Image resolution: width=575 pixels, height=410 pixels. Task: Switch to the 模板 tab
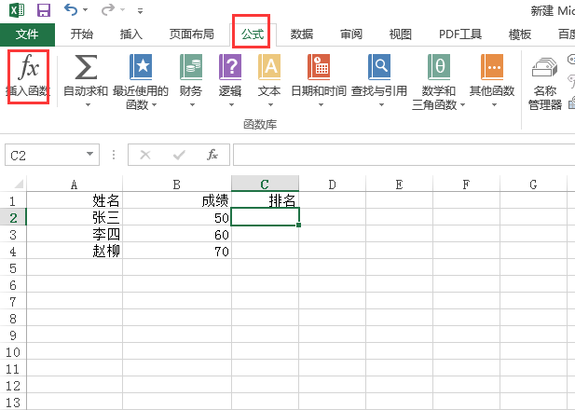pos(520,34)
